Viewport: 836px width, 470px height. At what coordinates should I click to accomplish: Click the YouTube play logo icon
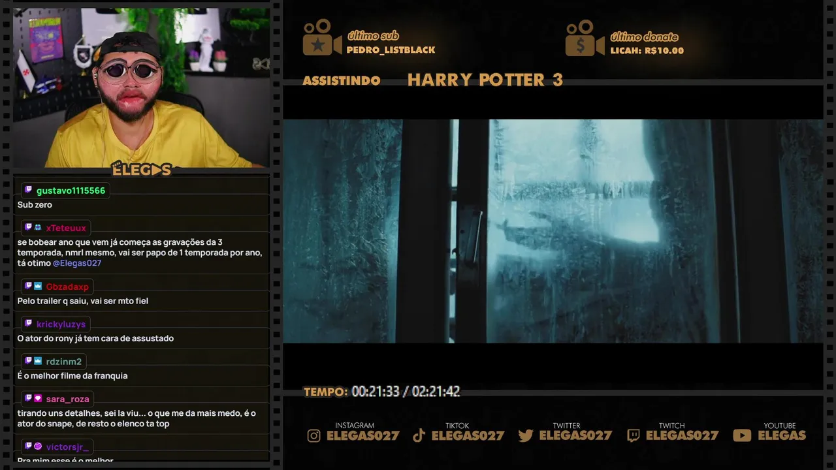coord(742,436)
